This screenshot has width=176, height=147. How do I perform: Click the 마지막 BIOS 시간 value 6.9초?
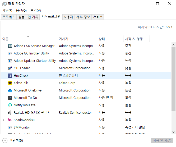coord(169,27)
